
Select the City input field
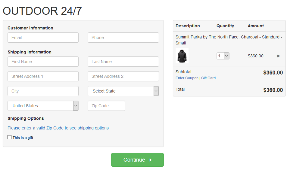43,91
